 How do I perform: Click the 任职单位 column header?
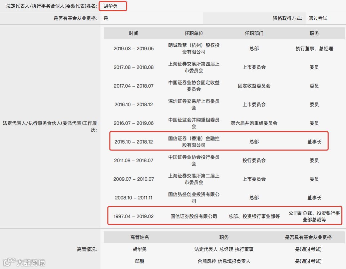click(x=194, y=33)
